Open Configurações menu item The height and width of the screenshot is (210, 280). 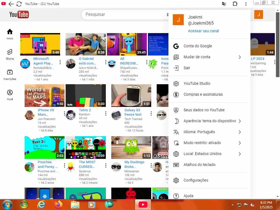208,180
